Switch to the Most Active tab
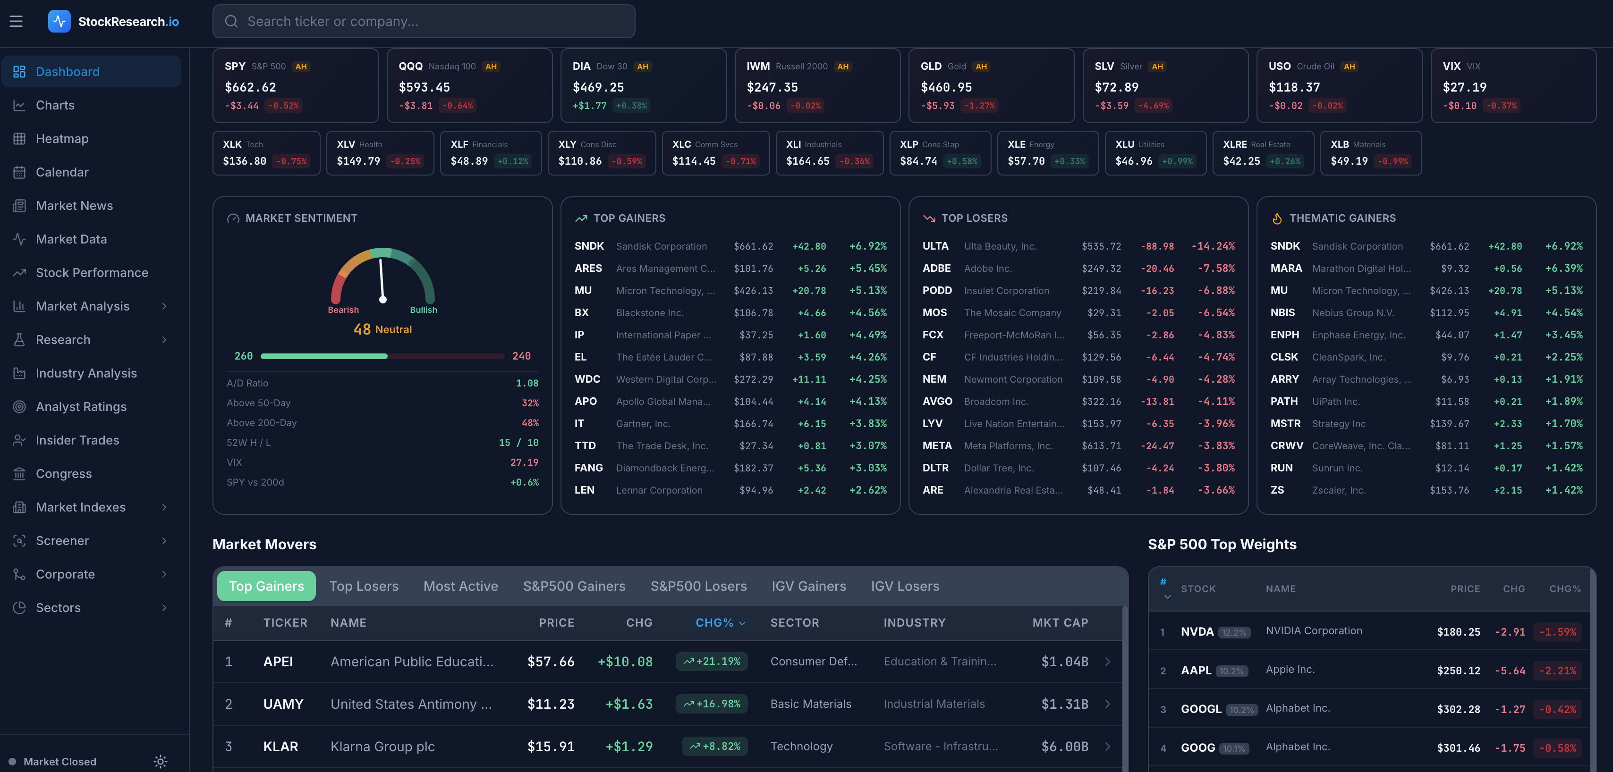 (460, 586)
